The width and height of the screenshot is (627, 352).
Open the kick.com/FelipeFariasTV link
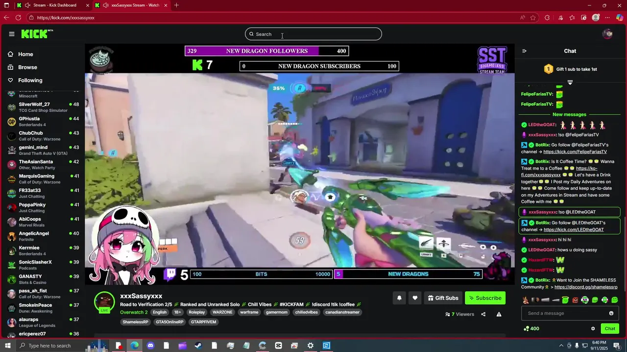575,152
